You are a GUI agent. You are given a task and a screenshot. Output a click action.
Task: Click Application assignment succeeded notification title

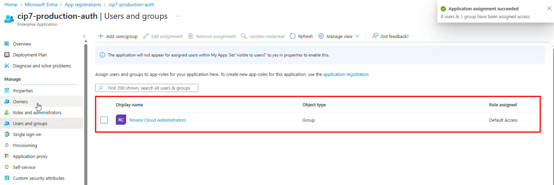[484, 9]
